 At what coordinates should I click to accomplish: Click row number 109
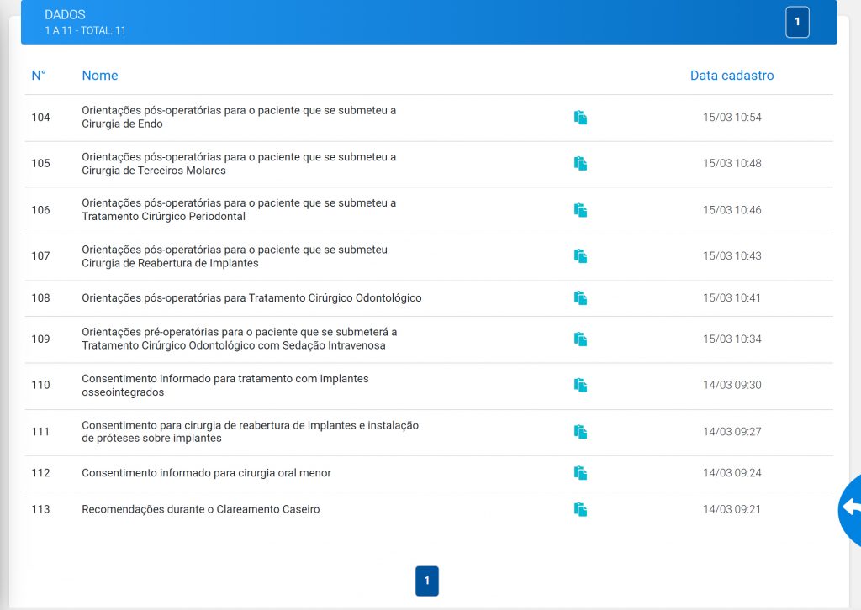(x=40, y=339)
